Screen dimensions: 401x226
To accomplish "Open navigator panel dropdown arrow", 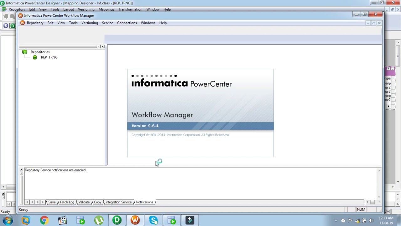I will click(99, 46).
